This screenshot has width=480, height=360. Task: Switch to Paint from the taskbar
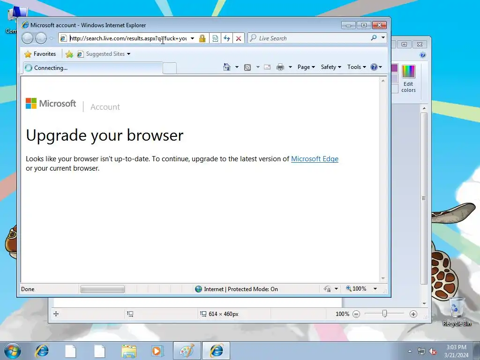click(x=187, y=351)
